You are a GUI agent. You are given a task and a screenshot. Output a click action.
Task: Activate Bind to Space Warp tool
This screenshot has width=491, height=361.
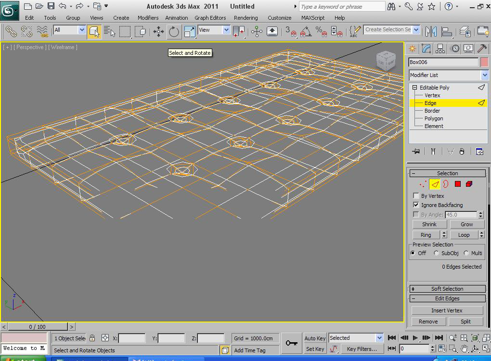tap(42, 31)
